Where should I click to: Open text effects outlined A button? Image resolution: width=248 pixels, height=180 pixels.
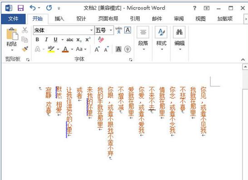tap(38, 49)
